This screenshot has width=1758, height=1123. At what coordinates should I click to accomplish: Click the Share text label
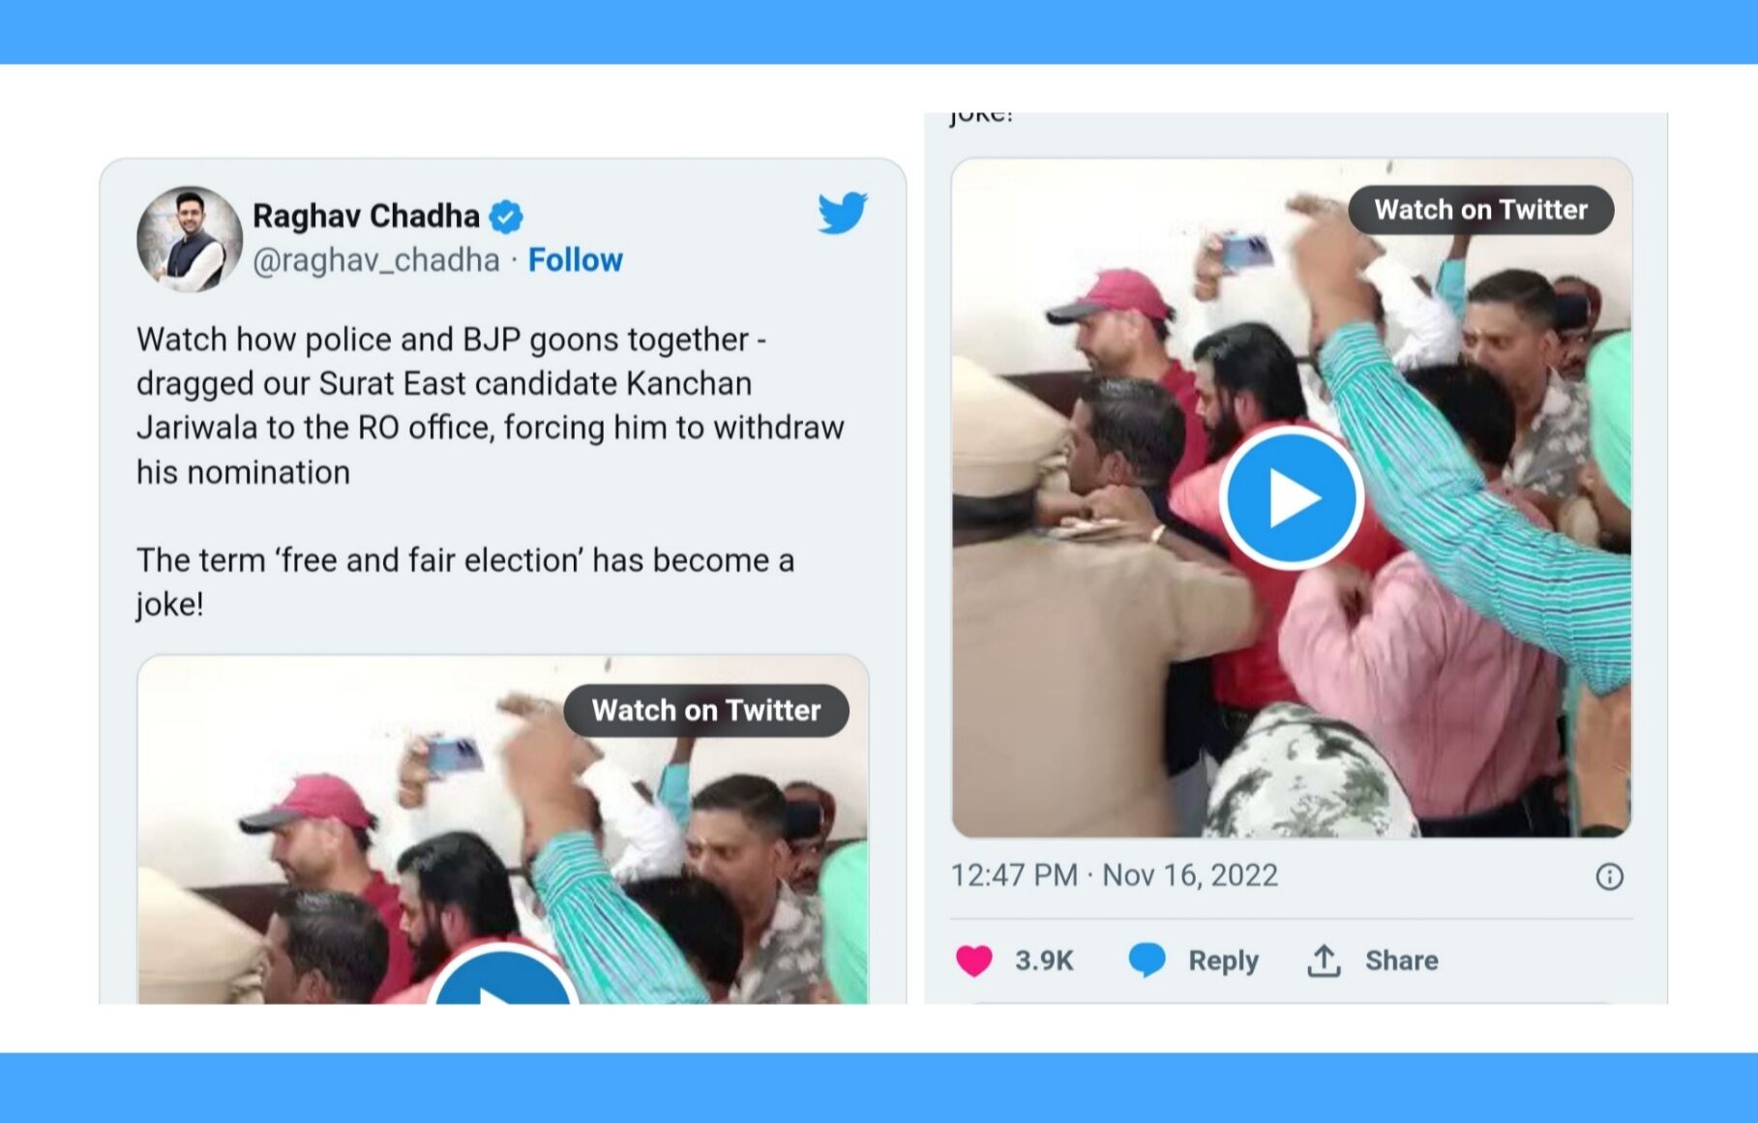pos(1401,960)
